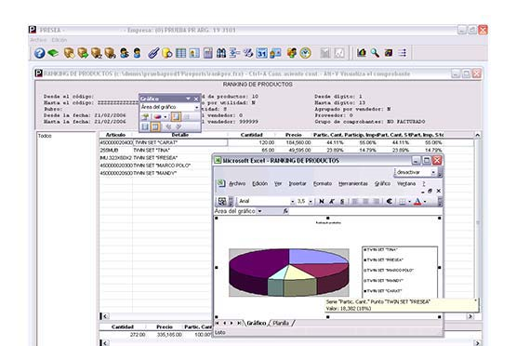Viewport: 516px width, 346px height.
Task: Open the Archivo menu in PRESEA window
Action: 38,40
